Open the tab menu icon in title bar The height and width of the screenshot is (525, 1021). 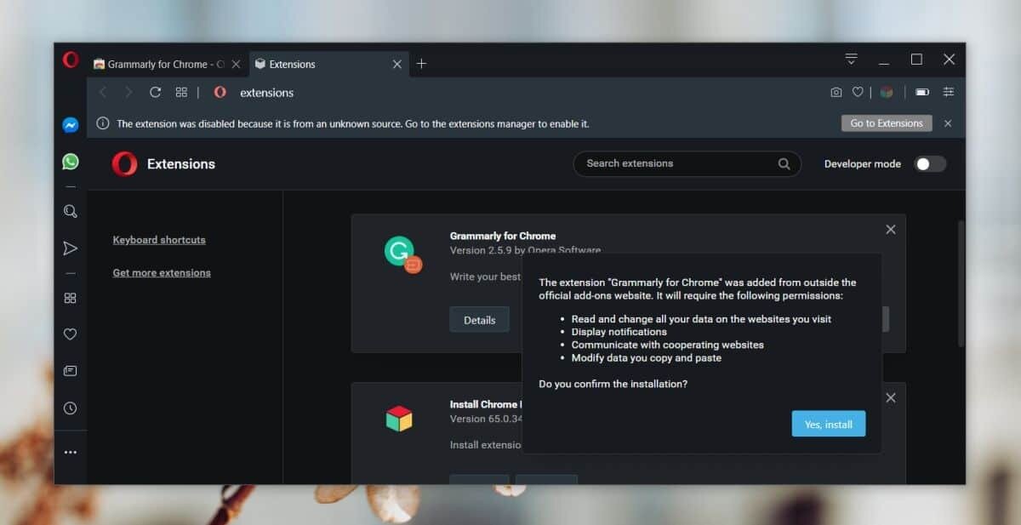[x=851, y=59]
